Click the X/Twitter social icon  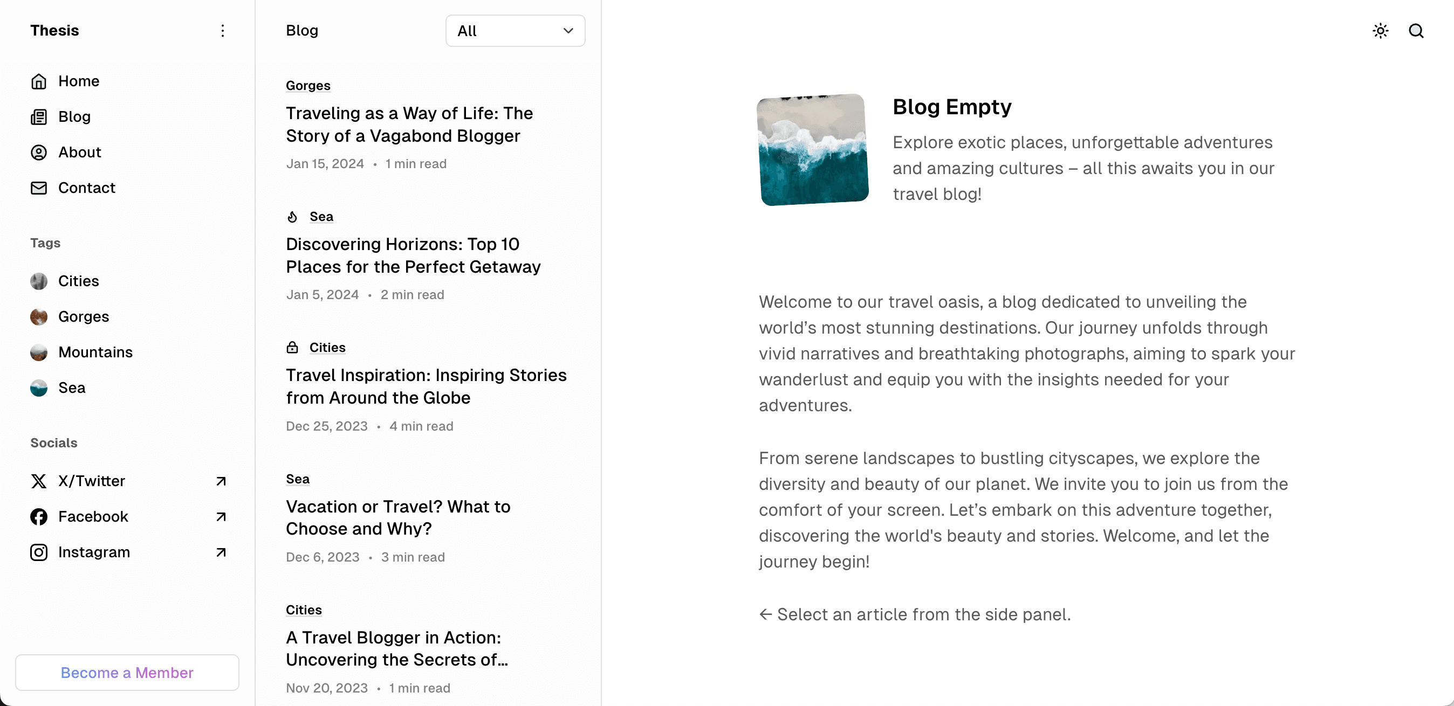click(x=38, y=481)
